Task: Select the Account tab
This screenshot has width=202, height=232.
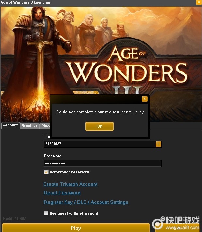Action: [10, 125]
